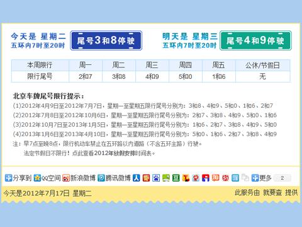Click the 限行尾号 row label
Screen dimensions: 302x227
point(40,76)
